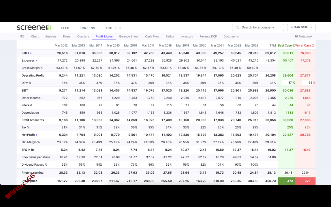331x207 pixels.
Task: Click the Best Case info icon
Action: [x=294, y=46]
